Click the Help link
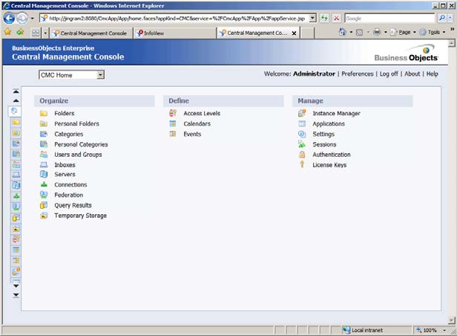Viewport: 457px width, 336px height. coord(433,74)
